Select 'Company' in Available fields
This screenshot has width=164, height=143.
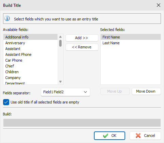coord(30,78)
